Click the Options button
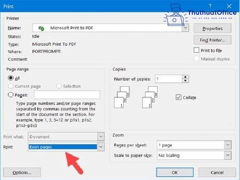Image resolution: width=240 pixels, height=180 pixels. pos(22,172)
